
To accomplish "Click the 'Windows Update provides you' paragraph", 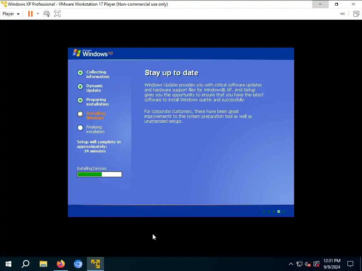I will [x=204, y=92].
